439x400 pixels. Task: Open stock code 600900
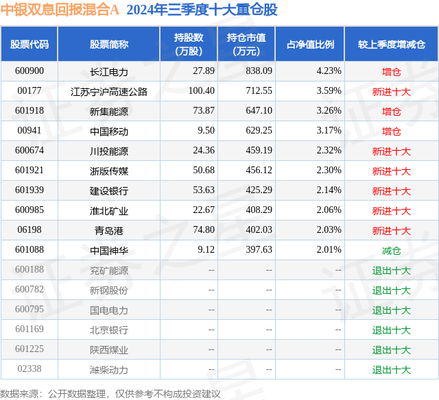29,71
